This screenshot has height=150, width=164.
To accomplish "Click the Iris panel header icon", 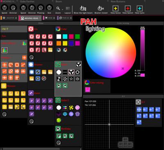I will point(31,29).
